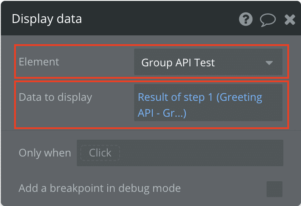
Task: Click the Group API Test text
Action: [x=178, y=63]
